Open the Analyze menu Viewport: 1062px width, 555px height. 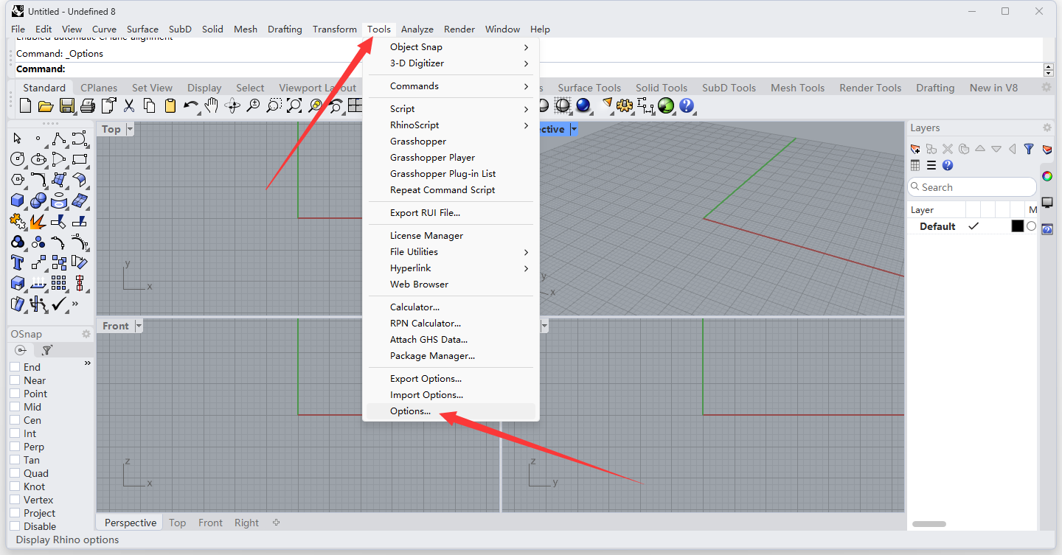tap(417, 29)
